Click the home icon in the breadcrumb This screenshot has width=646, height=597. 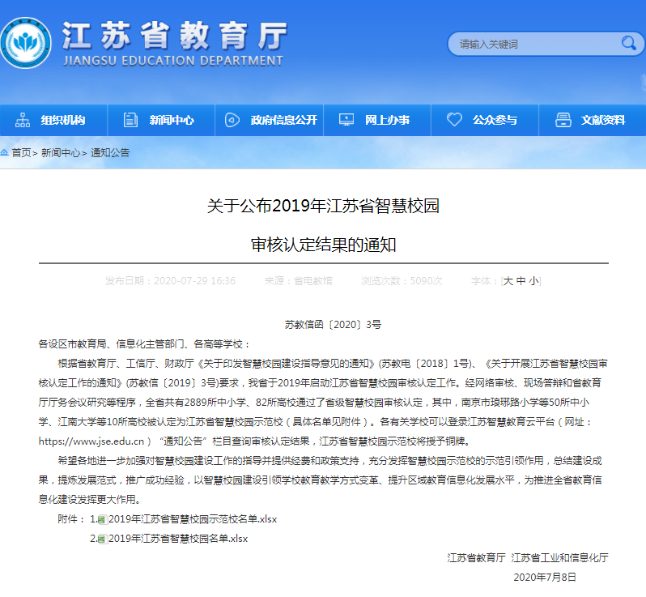[x=4, y=152]
